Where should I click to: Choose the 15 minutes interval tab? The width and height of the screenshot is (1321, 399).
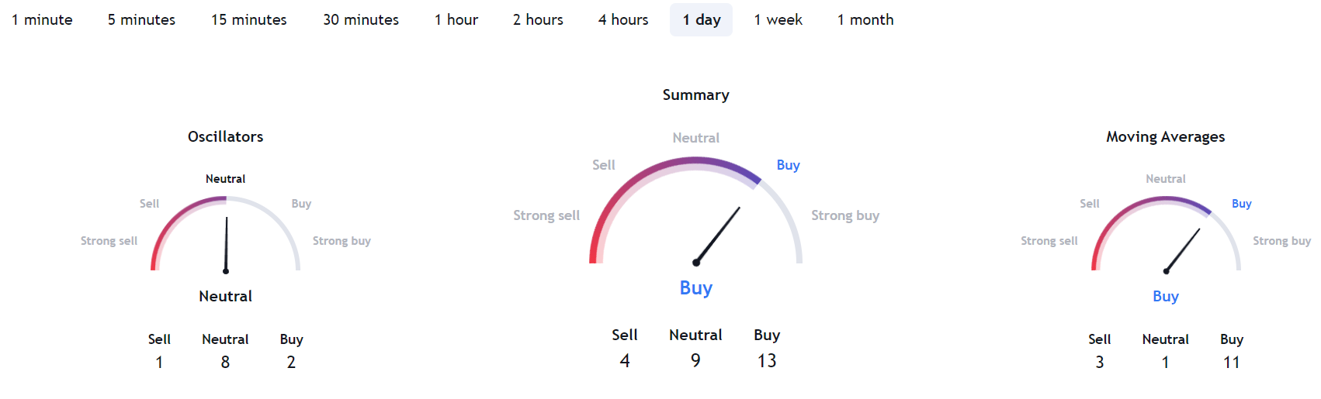(249, 19)
